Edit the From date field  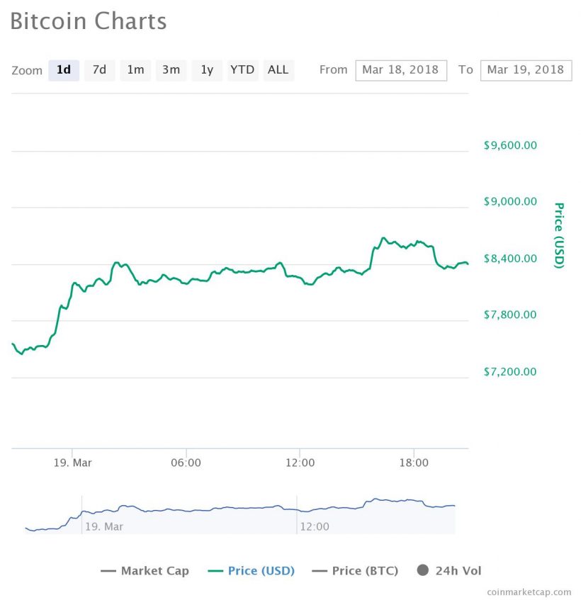click(x=401, y=70)
